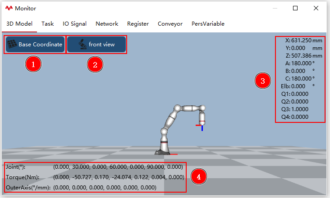Open the PersVariable tab
Screen dimensions: 330x198
pyautogui.click(x=208, y=24)
